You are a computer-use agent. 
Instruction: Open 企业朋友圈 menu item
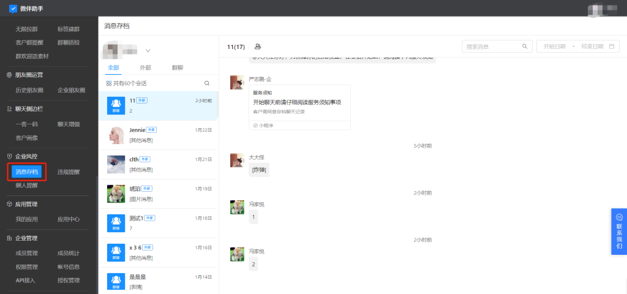pyautogui.click(x=72, y=91)
